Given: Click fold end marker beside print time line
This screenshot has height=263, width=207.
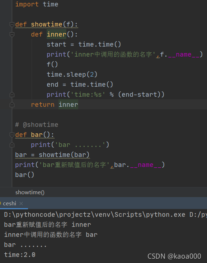Looking at the screenshot, I should 12,95.
